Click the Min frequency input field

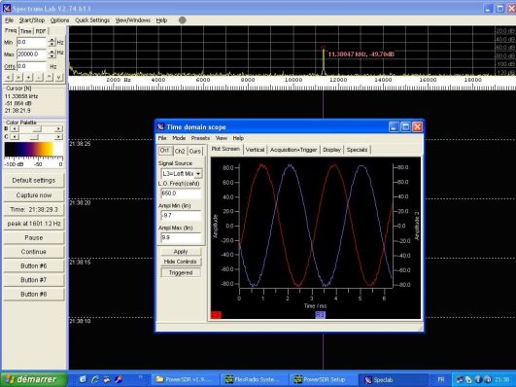(31, 42)
